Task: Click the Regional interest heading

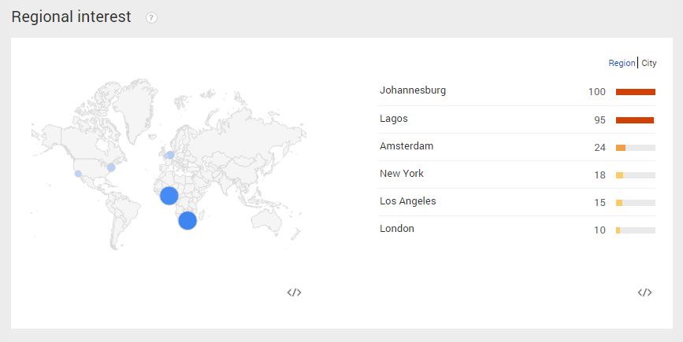Action: [x=71, y=17]
